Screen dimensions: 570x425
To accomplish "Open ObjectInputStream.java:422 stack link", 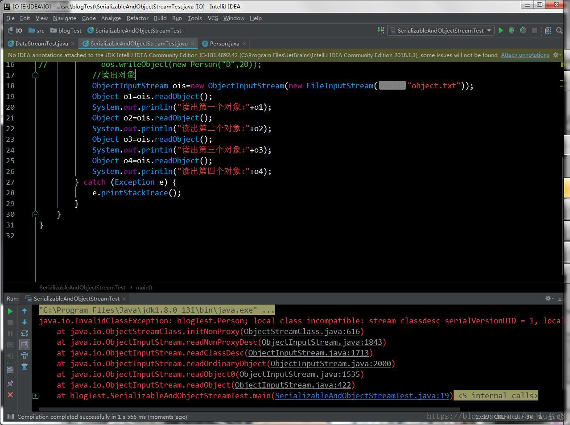I will pyautogui.click(x=293, y=385).
